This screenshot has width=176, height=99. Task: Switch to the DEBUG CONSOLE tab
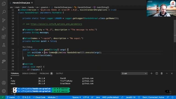pos(29,73)
